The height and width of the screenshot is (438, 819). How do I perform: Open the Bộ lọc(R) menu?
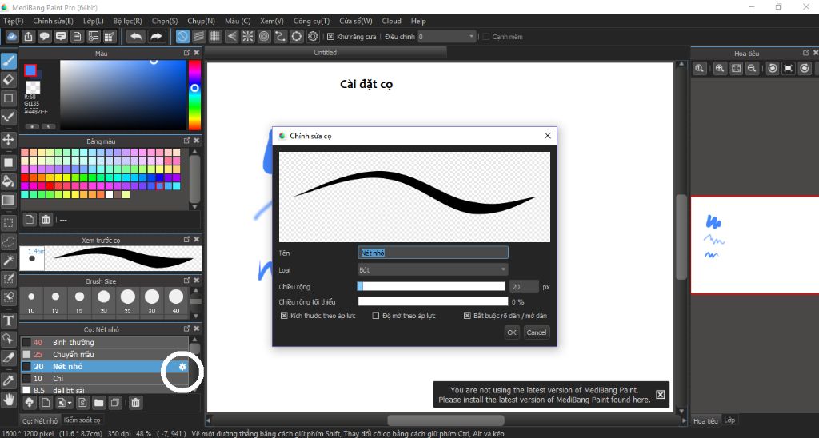point(127,21)
